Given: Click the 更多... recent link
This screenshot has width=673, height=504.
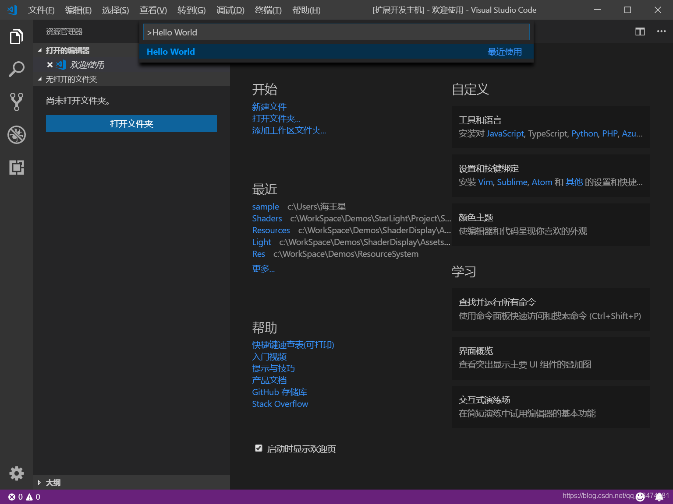Looking at the screenshot, I should pos(263,269).
